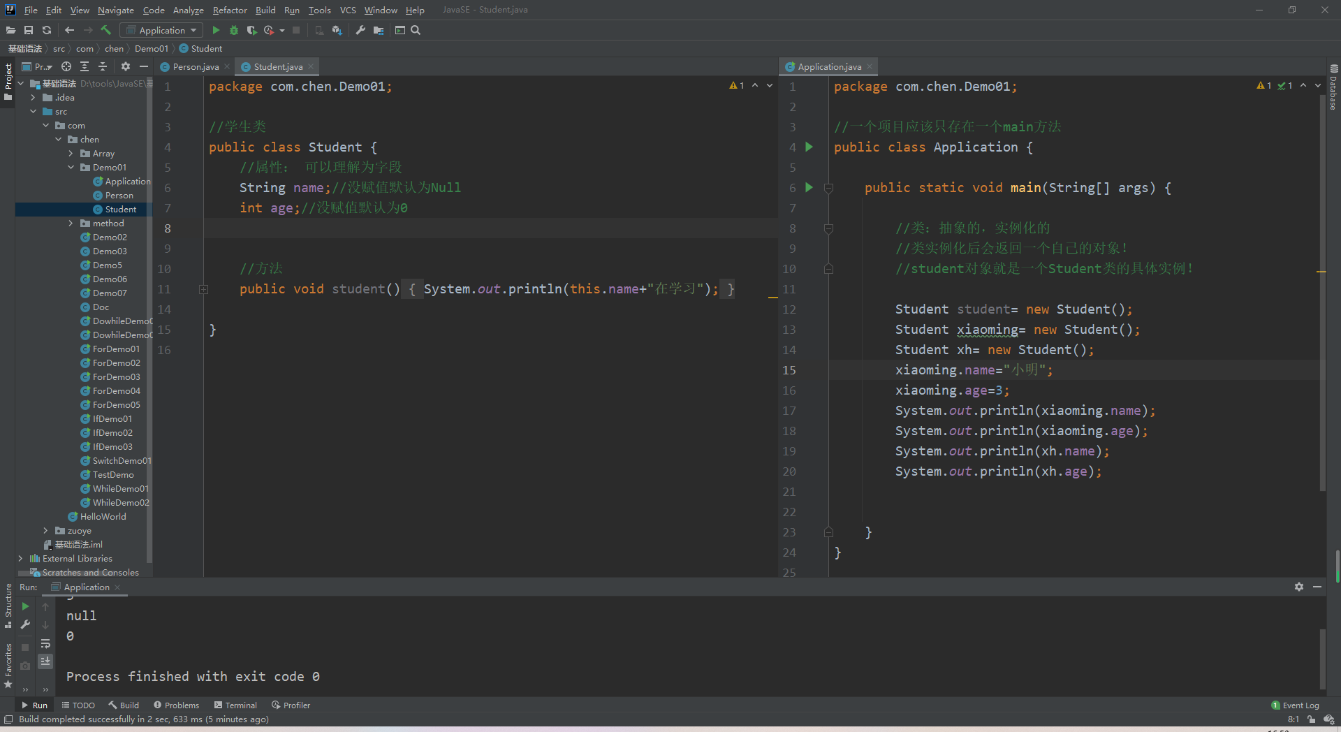Open Project Structure from the toolbar
The width and height of the screenshot is (1341, 732).
pos(379,30)
